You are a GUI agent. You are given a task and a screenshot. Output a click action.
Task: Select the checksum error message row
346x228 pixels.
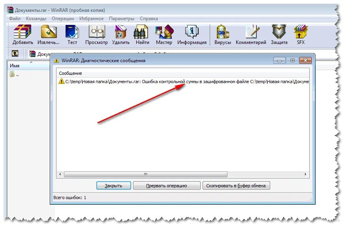tap(183, 82)
